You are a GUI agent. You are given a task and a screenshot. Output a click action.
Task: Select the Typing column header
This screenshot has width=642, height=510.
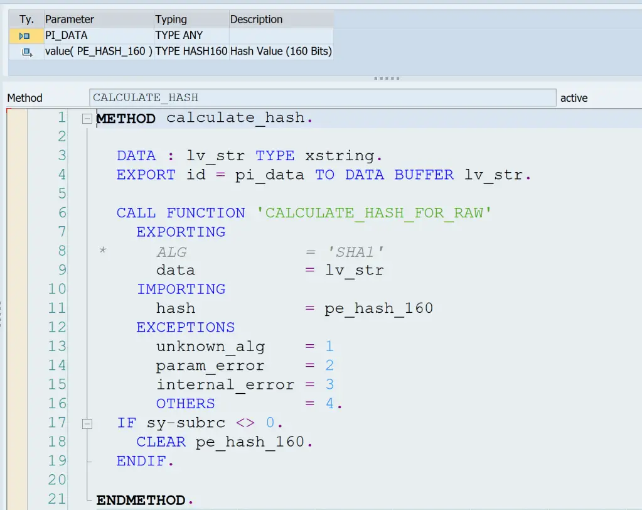[x=191, y=19]
